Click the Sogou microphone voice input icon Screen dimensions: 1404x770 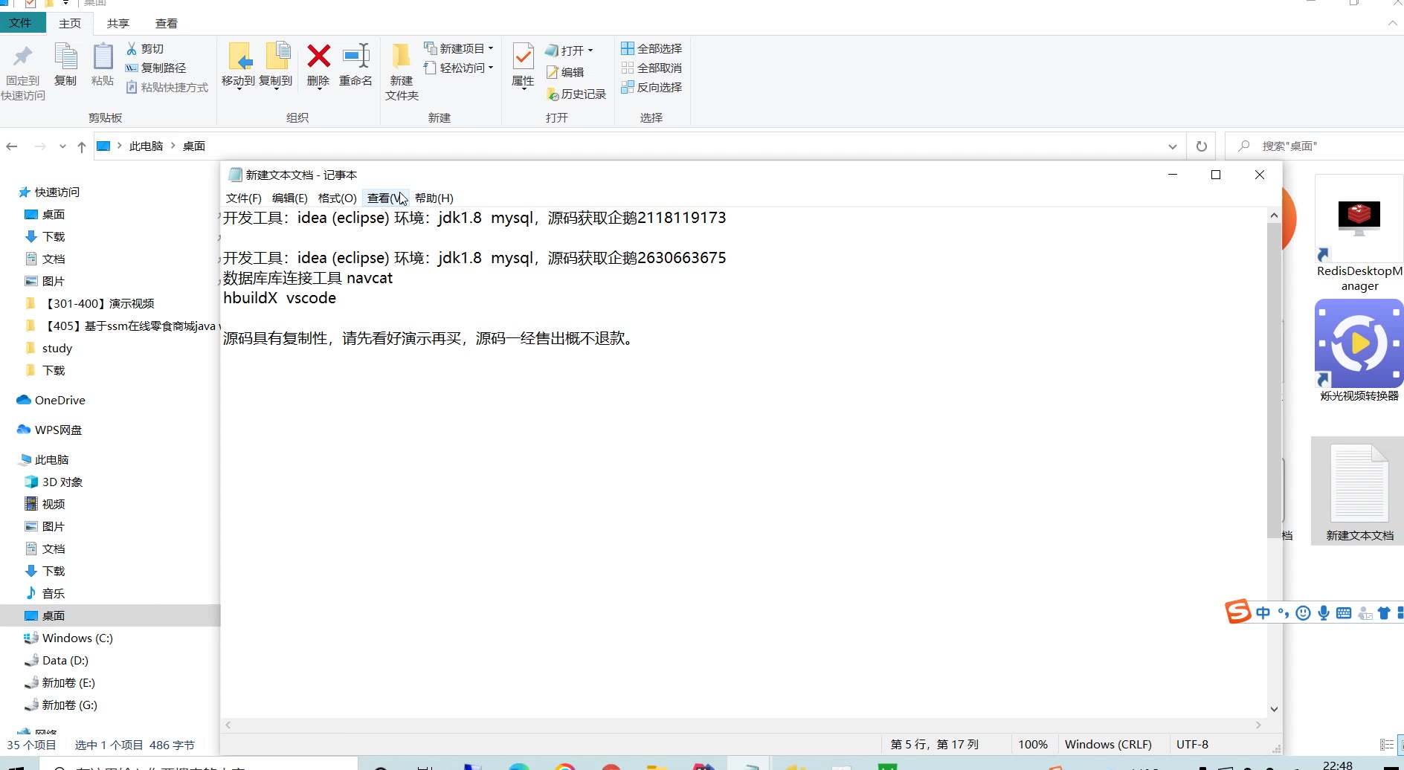tap(1324, 613)
